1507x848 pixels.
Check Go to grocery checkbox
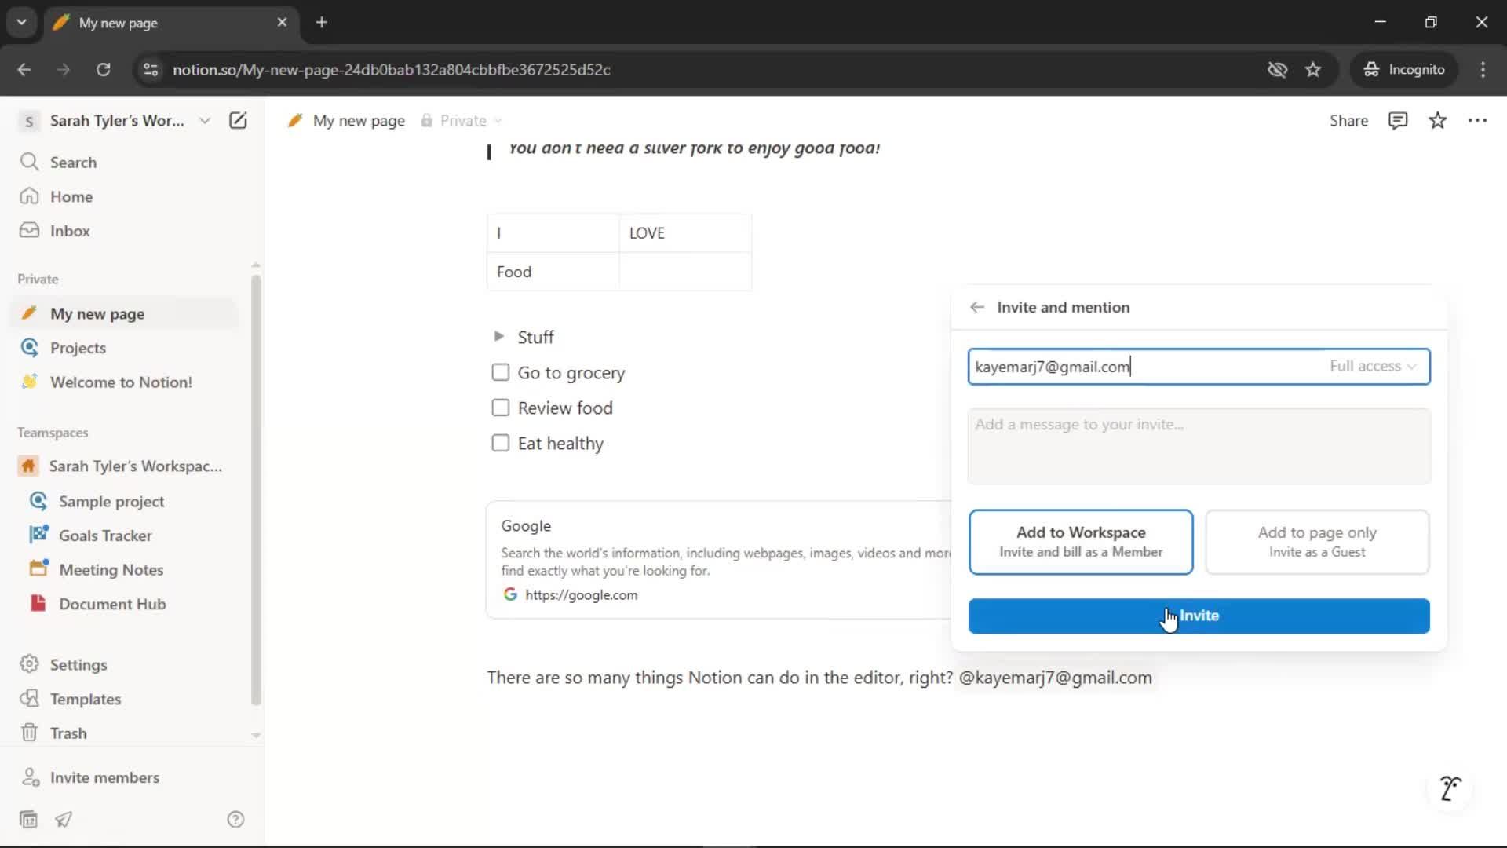click(x=500, y=372)
